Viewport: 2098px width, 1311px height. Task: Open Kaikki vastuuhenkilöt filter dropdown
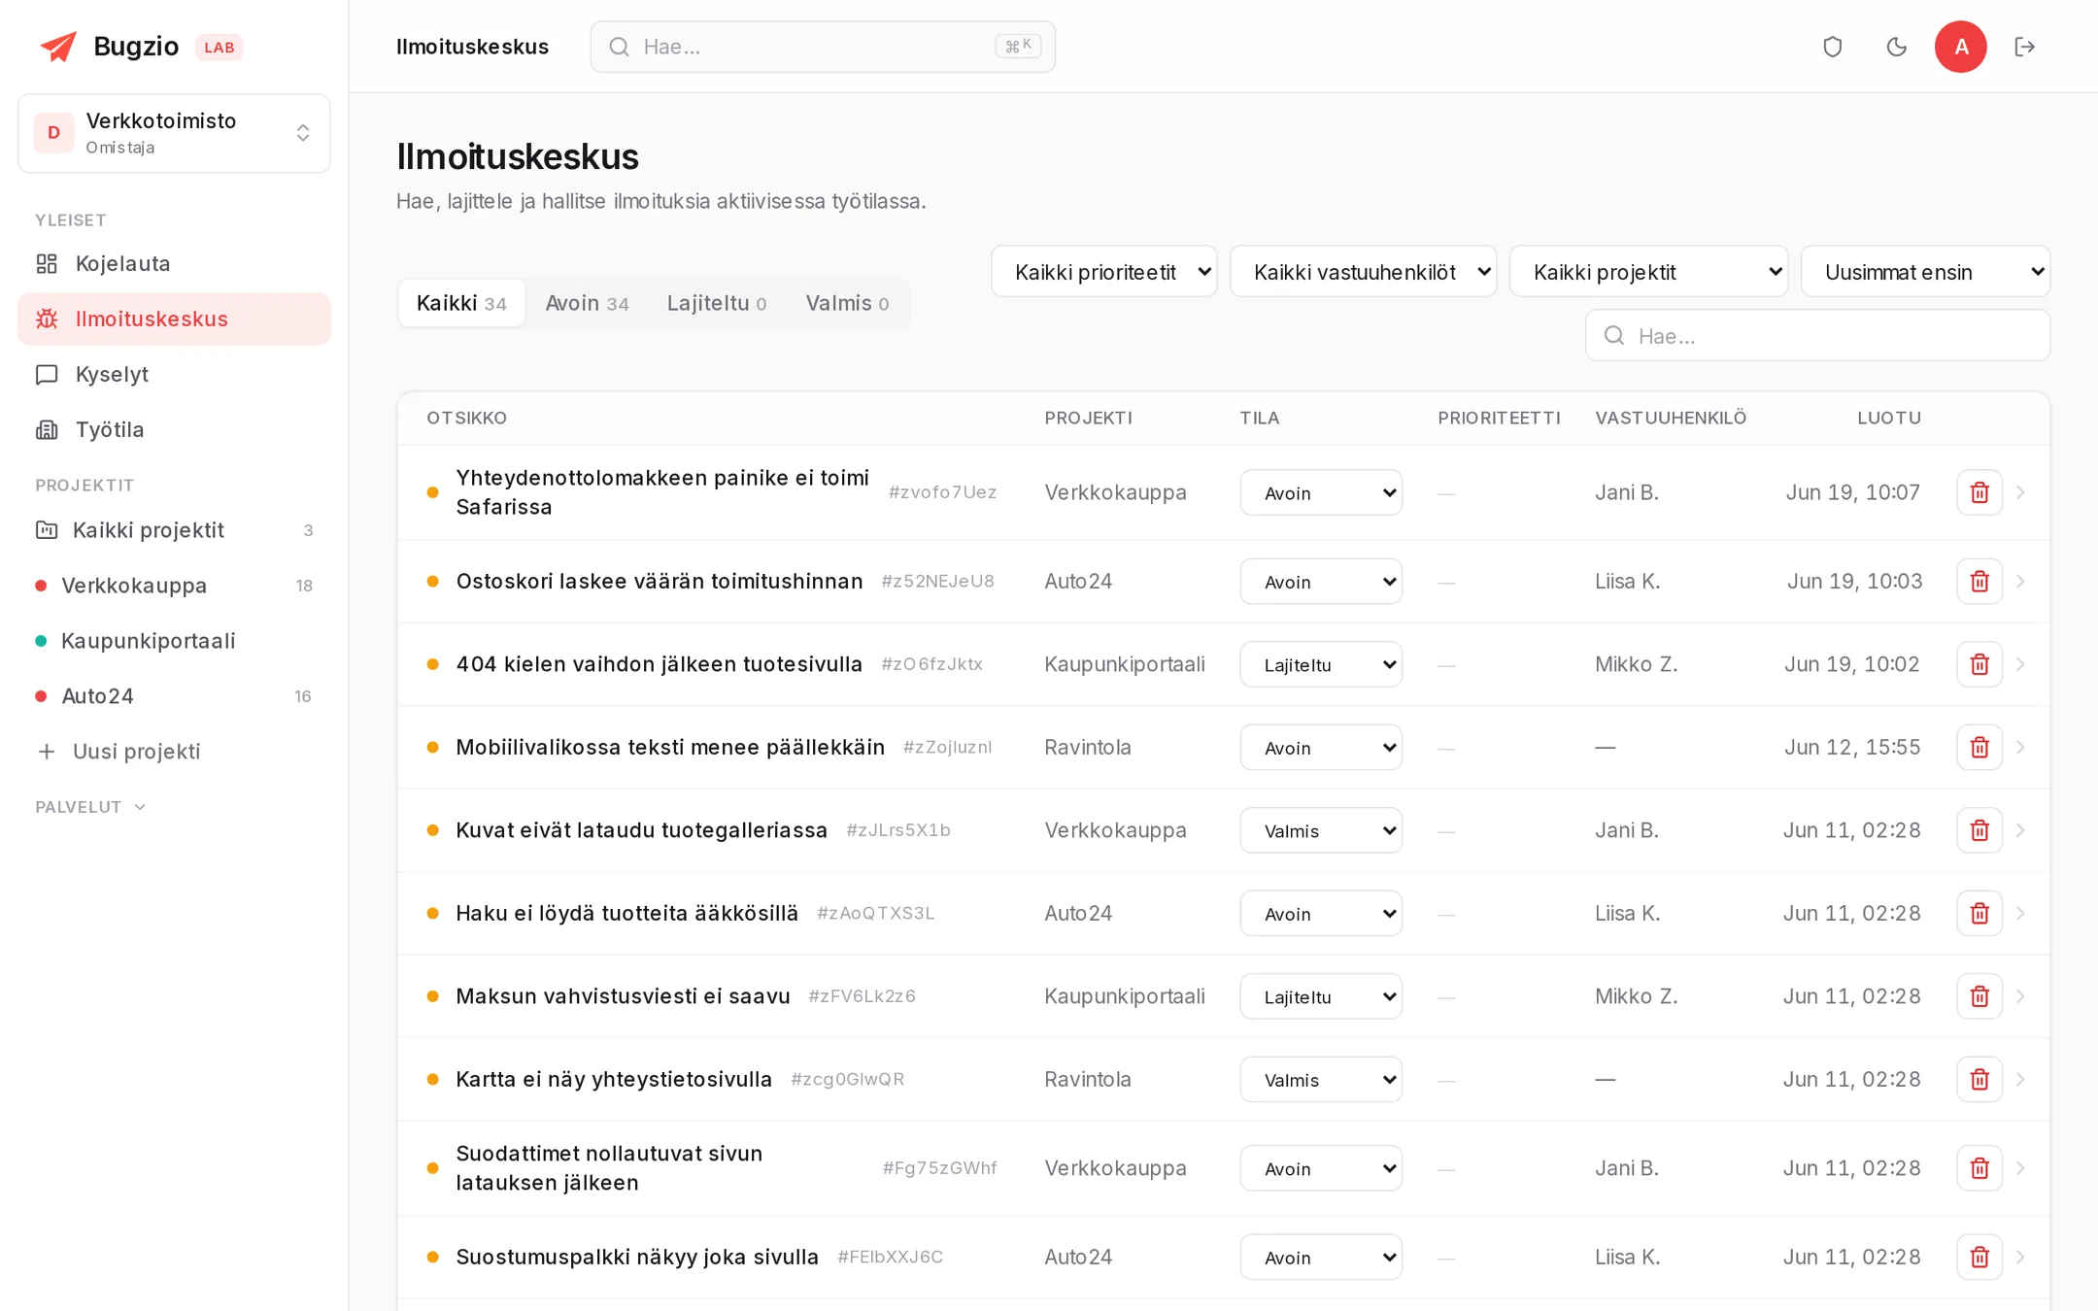click(x=1363, y=272)
